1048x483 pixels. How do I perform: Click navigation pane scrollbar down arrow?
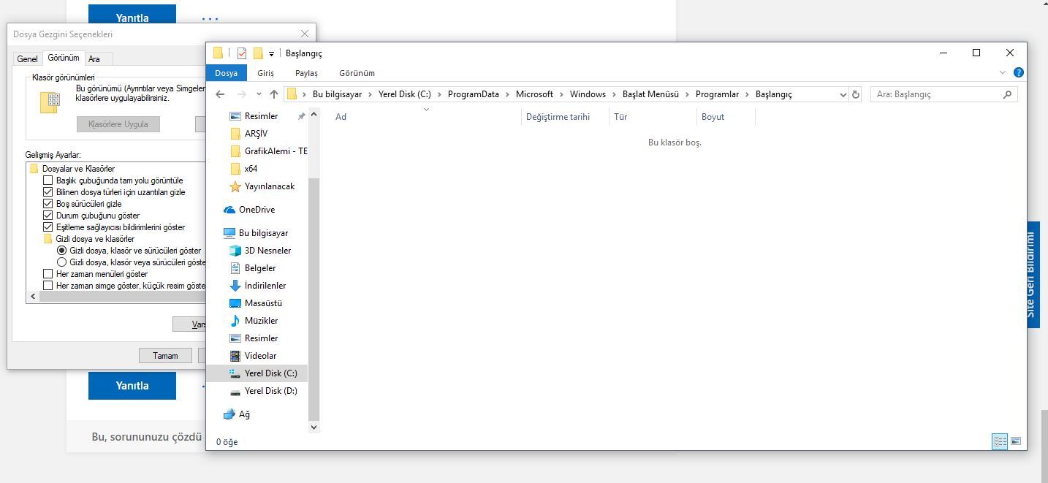(x=314, y=427)
